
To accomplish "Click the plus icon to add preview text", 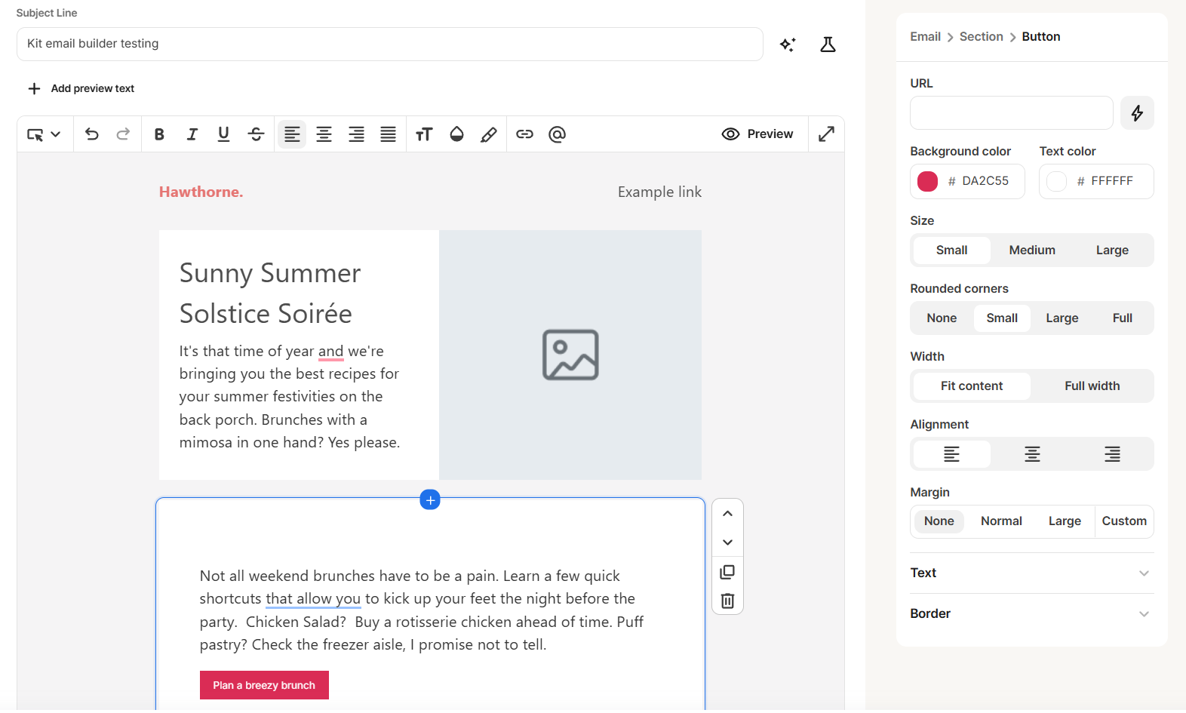I will point(34,88).
